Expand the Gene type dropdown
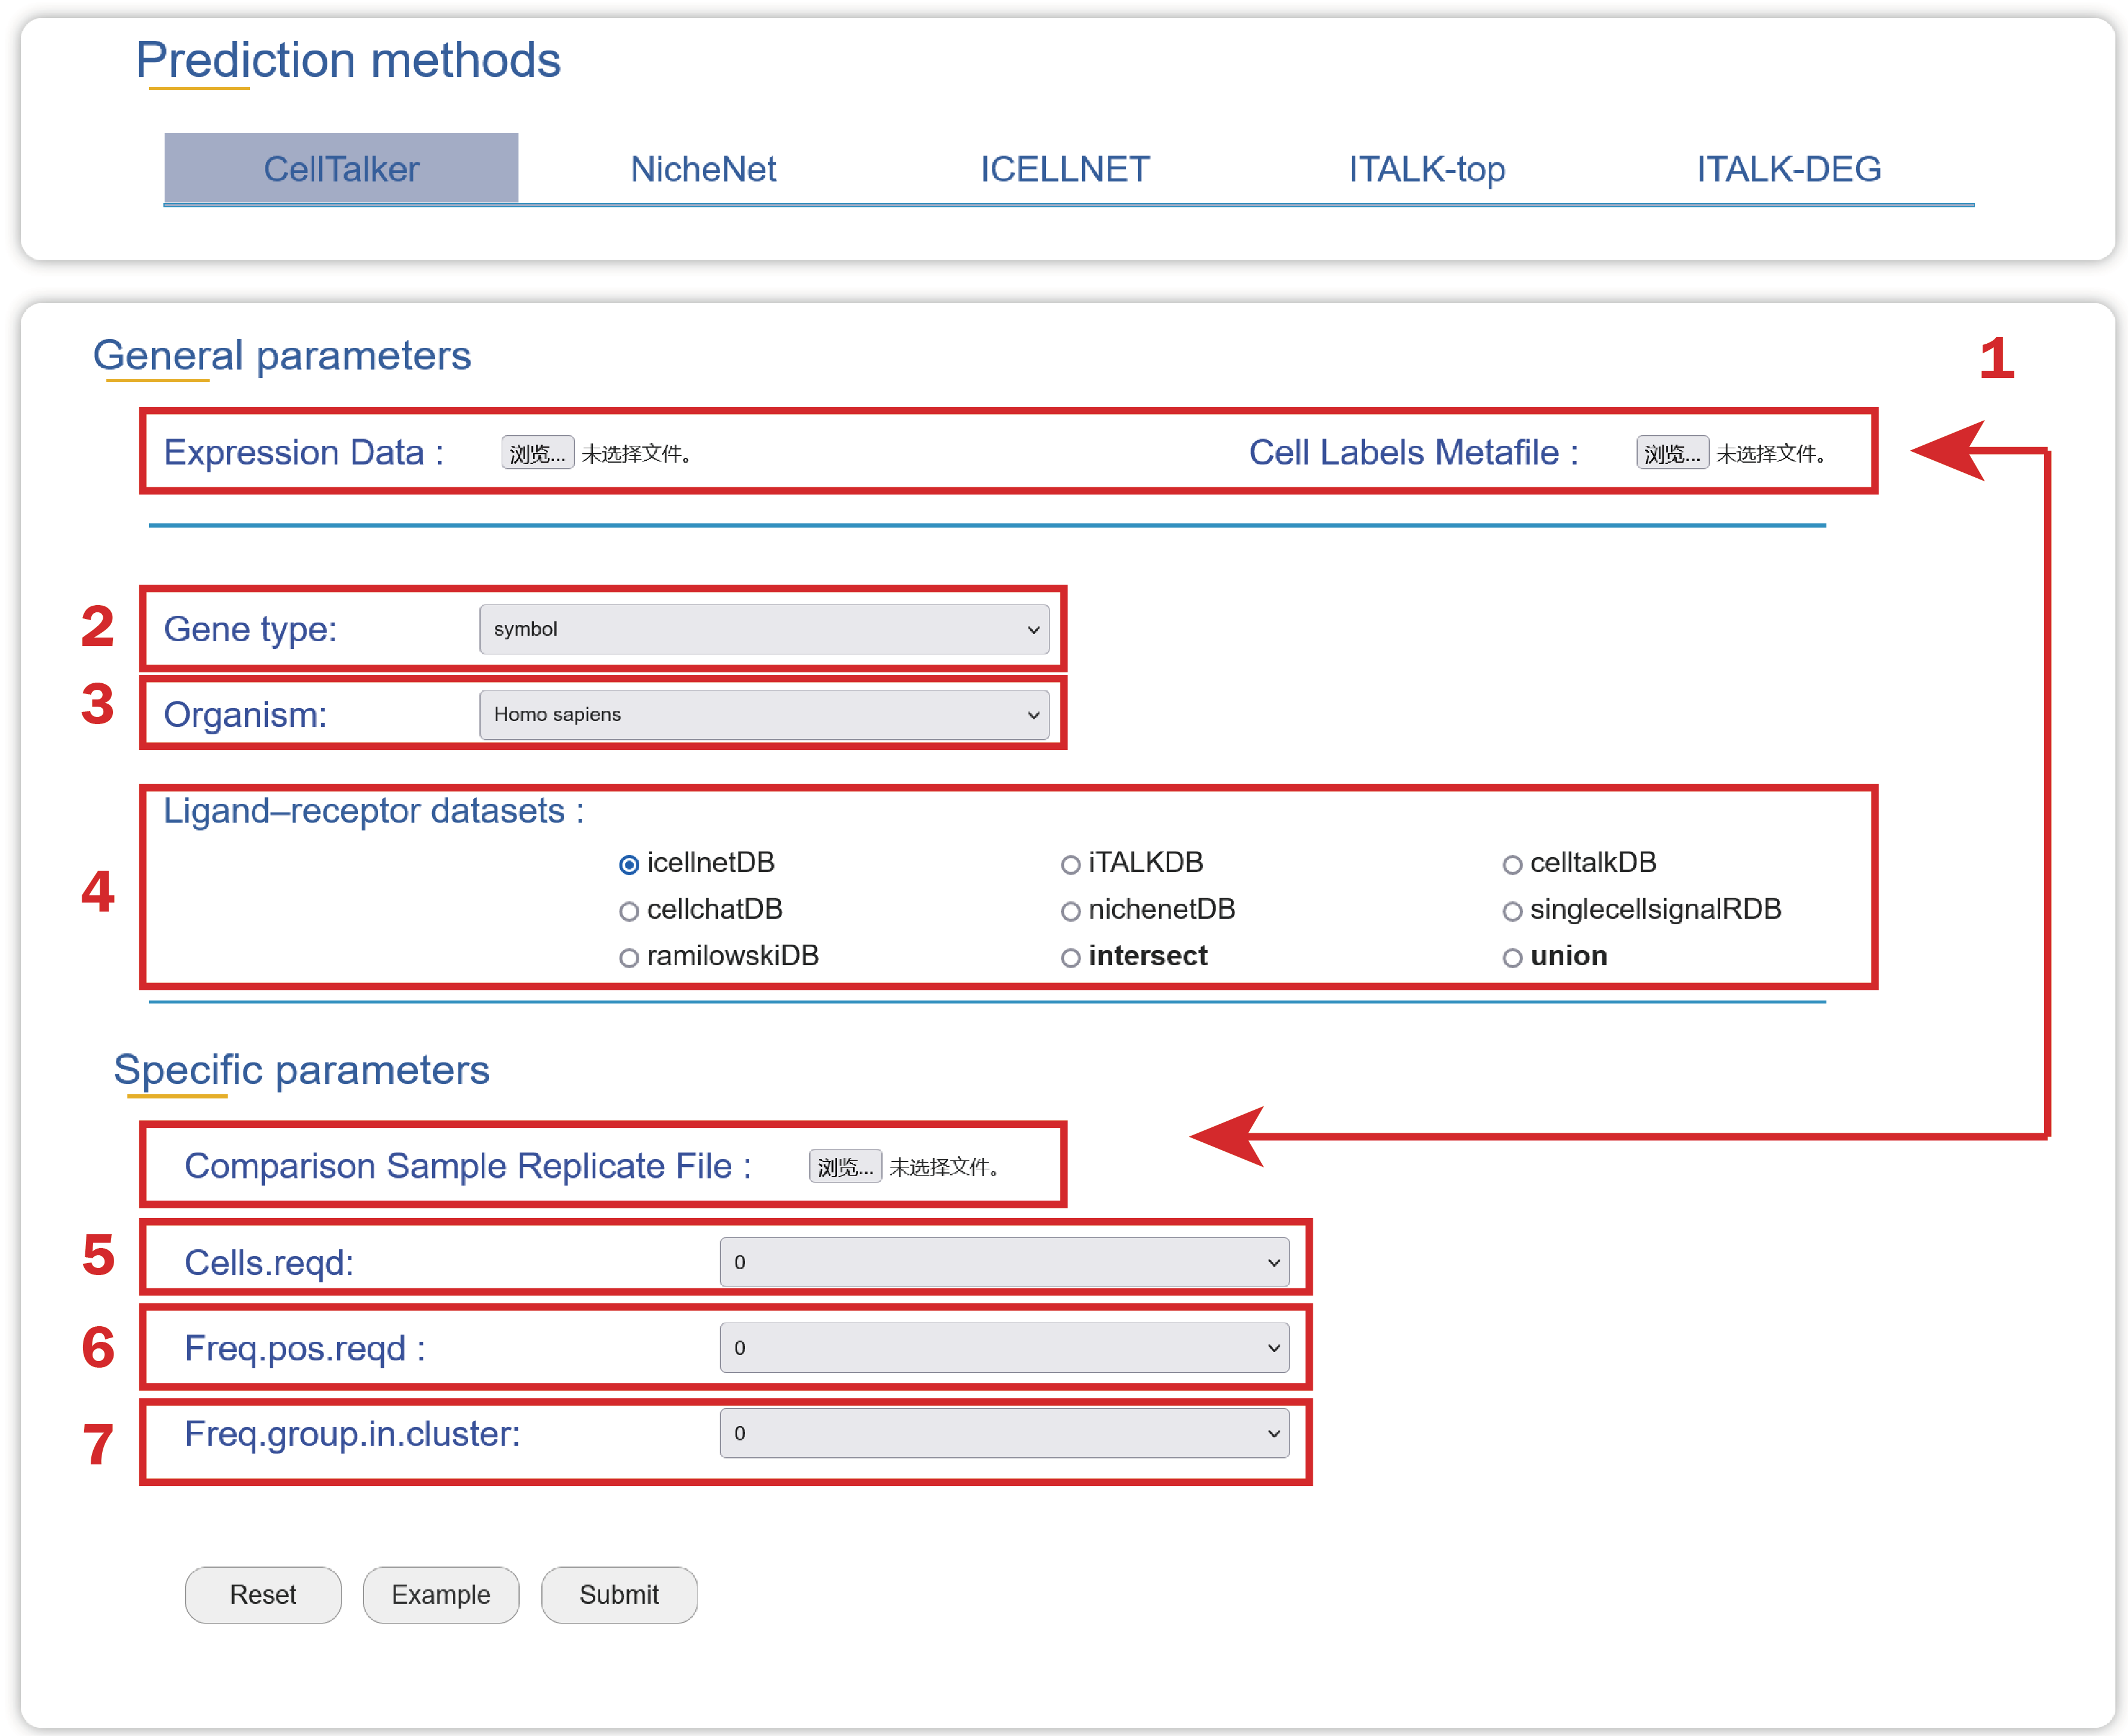This screenshot has height=1736, width=2128. click(764, 629)
